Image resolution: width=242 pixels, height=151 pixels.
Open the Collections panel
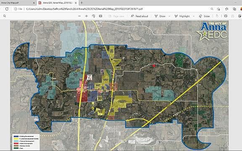[x=234, y=9]
